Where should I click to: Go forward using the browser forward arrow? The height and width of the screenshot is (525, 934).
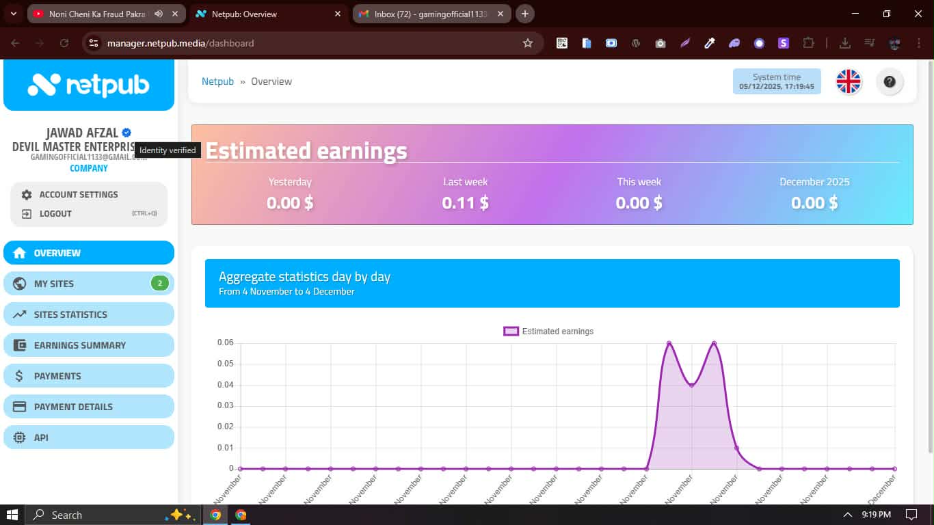(40, 43)
